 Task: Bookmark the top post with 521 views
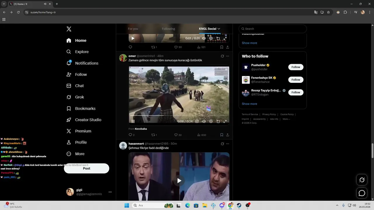pyautogui.click(x=222, y=47)
